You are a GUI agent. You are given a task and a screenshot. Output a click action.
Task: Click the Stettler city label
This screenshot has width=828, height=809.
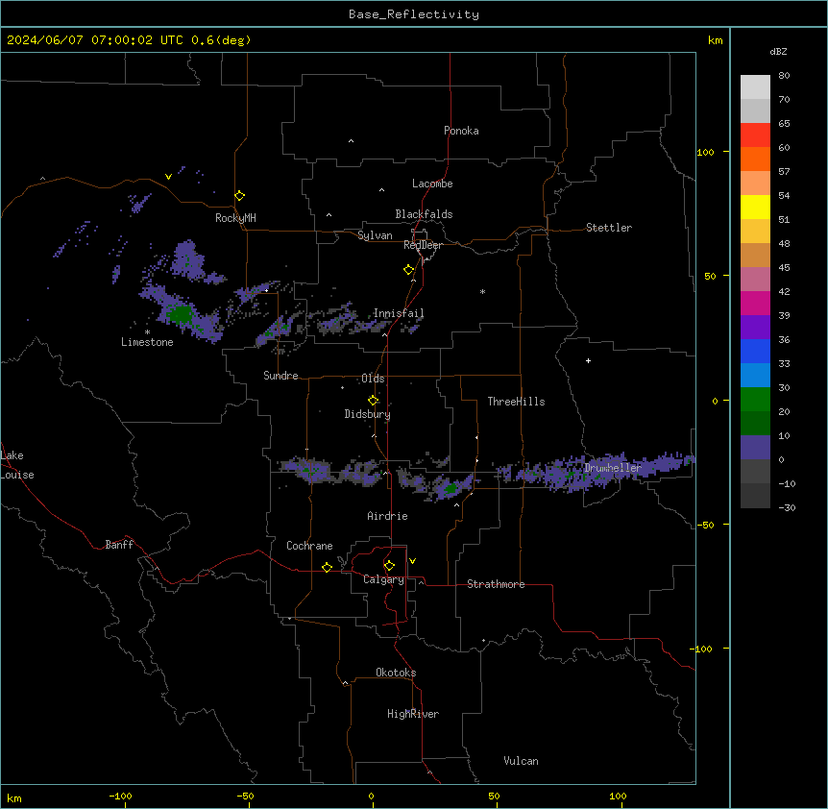(609, 228)
